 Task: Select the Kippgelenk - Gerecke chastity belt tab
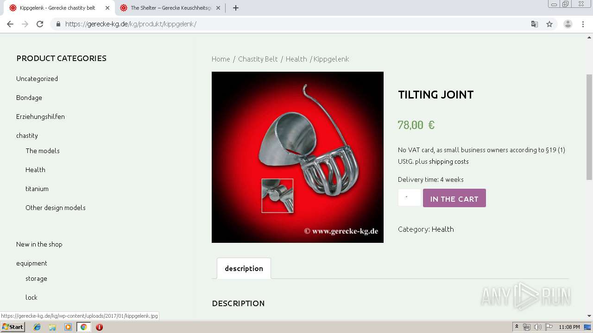point(57,8)
